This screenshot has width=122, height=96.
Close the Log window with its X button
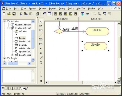3,88
